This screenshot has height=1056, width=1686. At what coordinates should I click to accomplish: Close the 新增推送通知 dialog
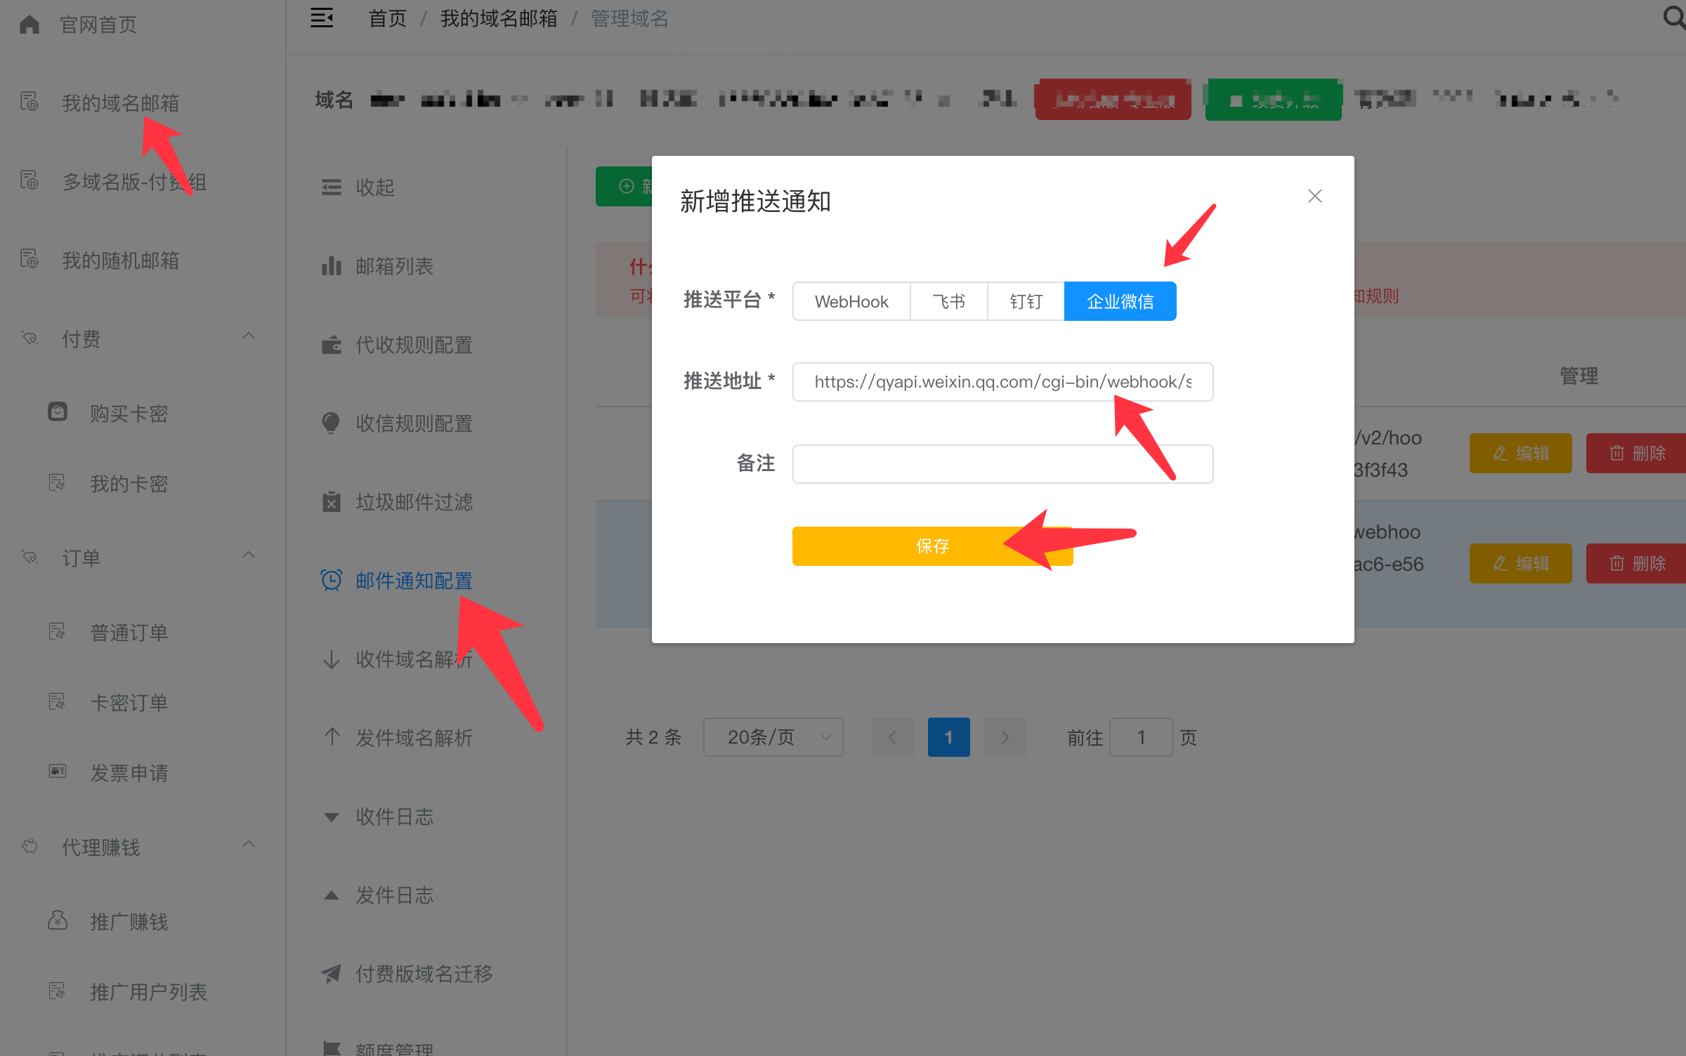pos(1315,197)
